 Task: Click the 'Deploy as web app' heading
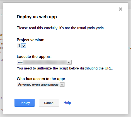[x=37, y=17]
